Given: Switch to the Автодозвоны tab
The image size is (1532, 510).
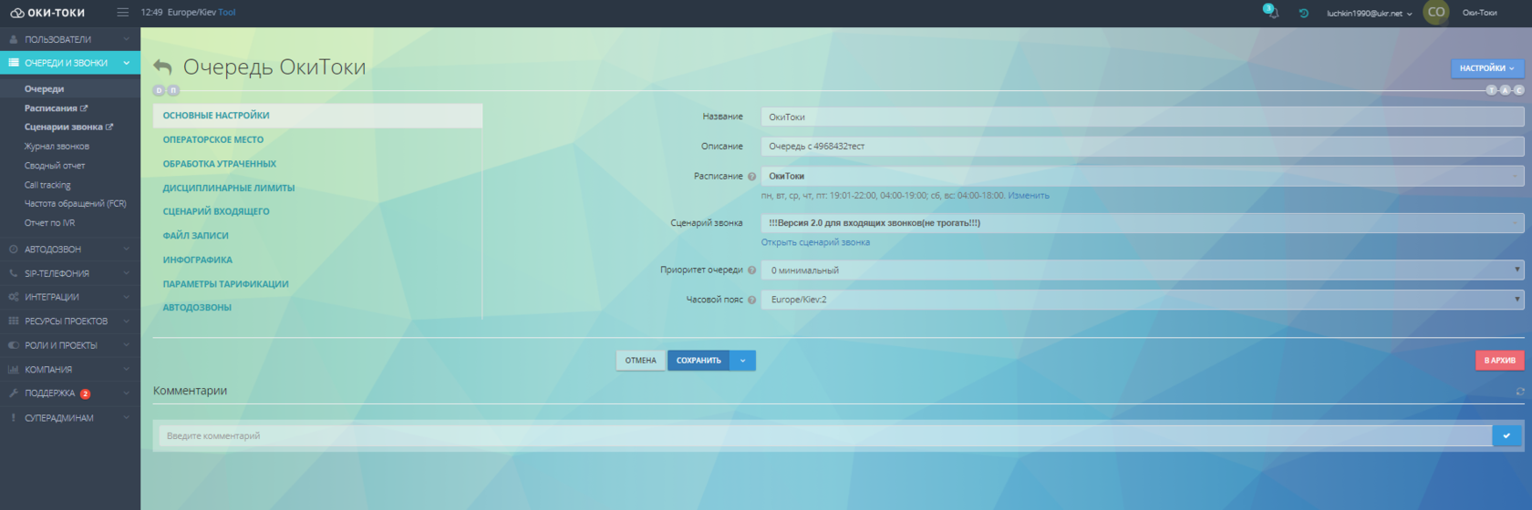Looking at the screenshot, I should [x=197, y=308].
